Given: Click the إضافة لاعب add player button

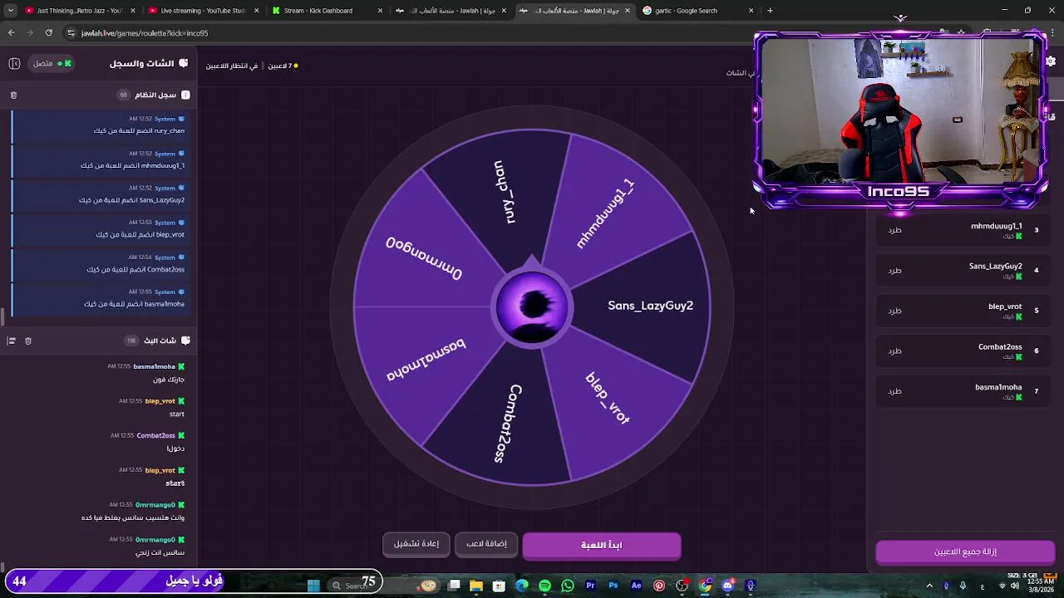Looking at the screenshot, I should [486, 543].
